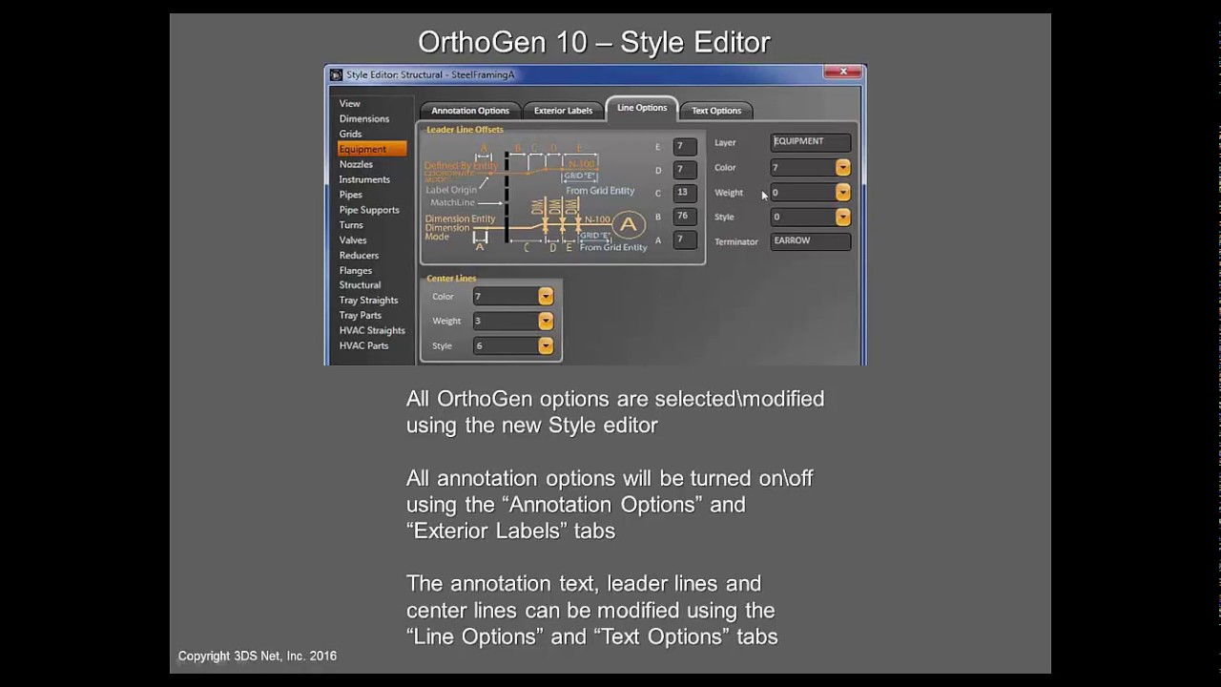Select Dimensions in the category list
Screen dimensions: 1221x687
[x=364, y=118]
